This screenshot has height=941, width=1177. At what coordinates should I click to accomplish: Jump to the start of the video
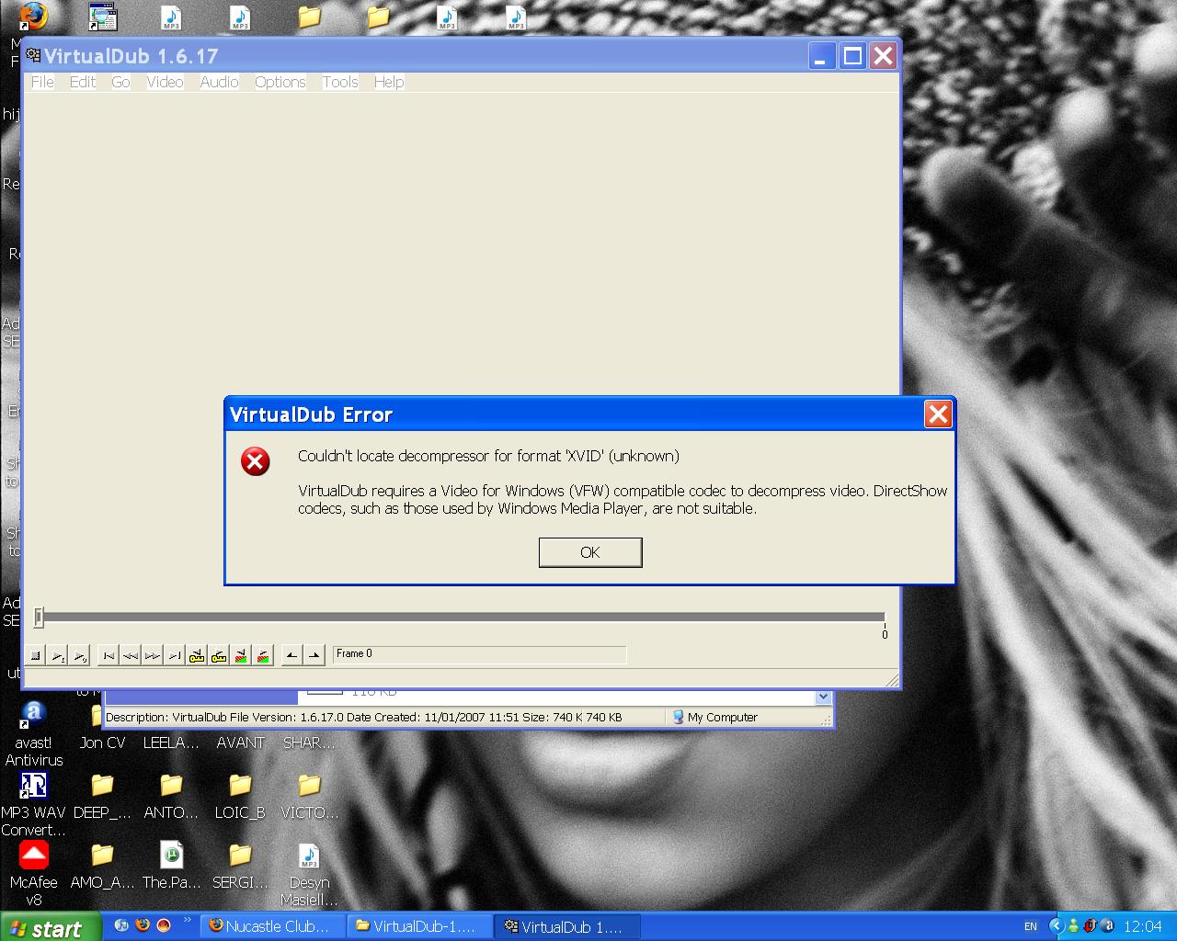click(109, 655)
